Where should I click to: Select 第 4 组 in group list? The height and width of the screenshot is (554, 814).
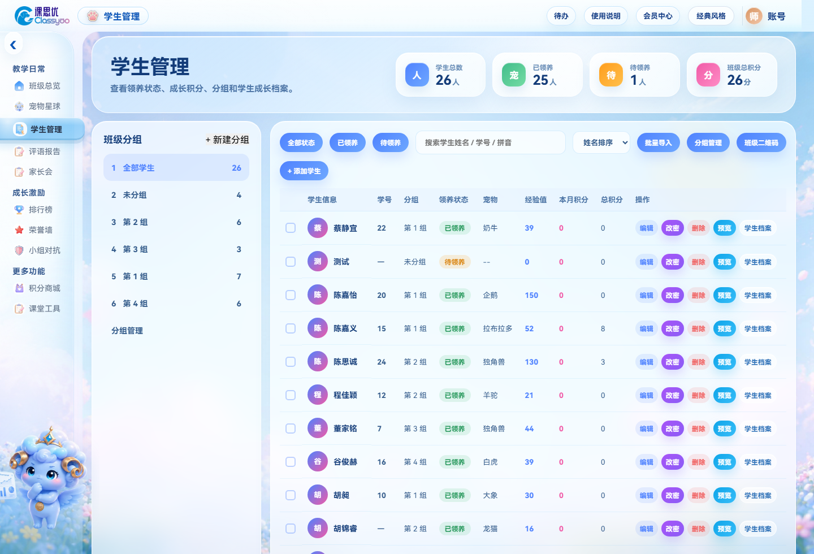coord(176,304)
